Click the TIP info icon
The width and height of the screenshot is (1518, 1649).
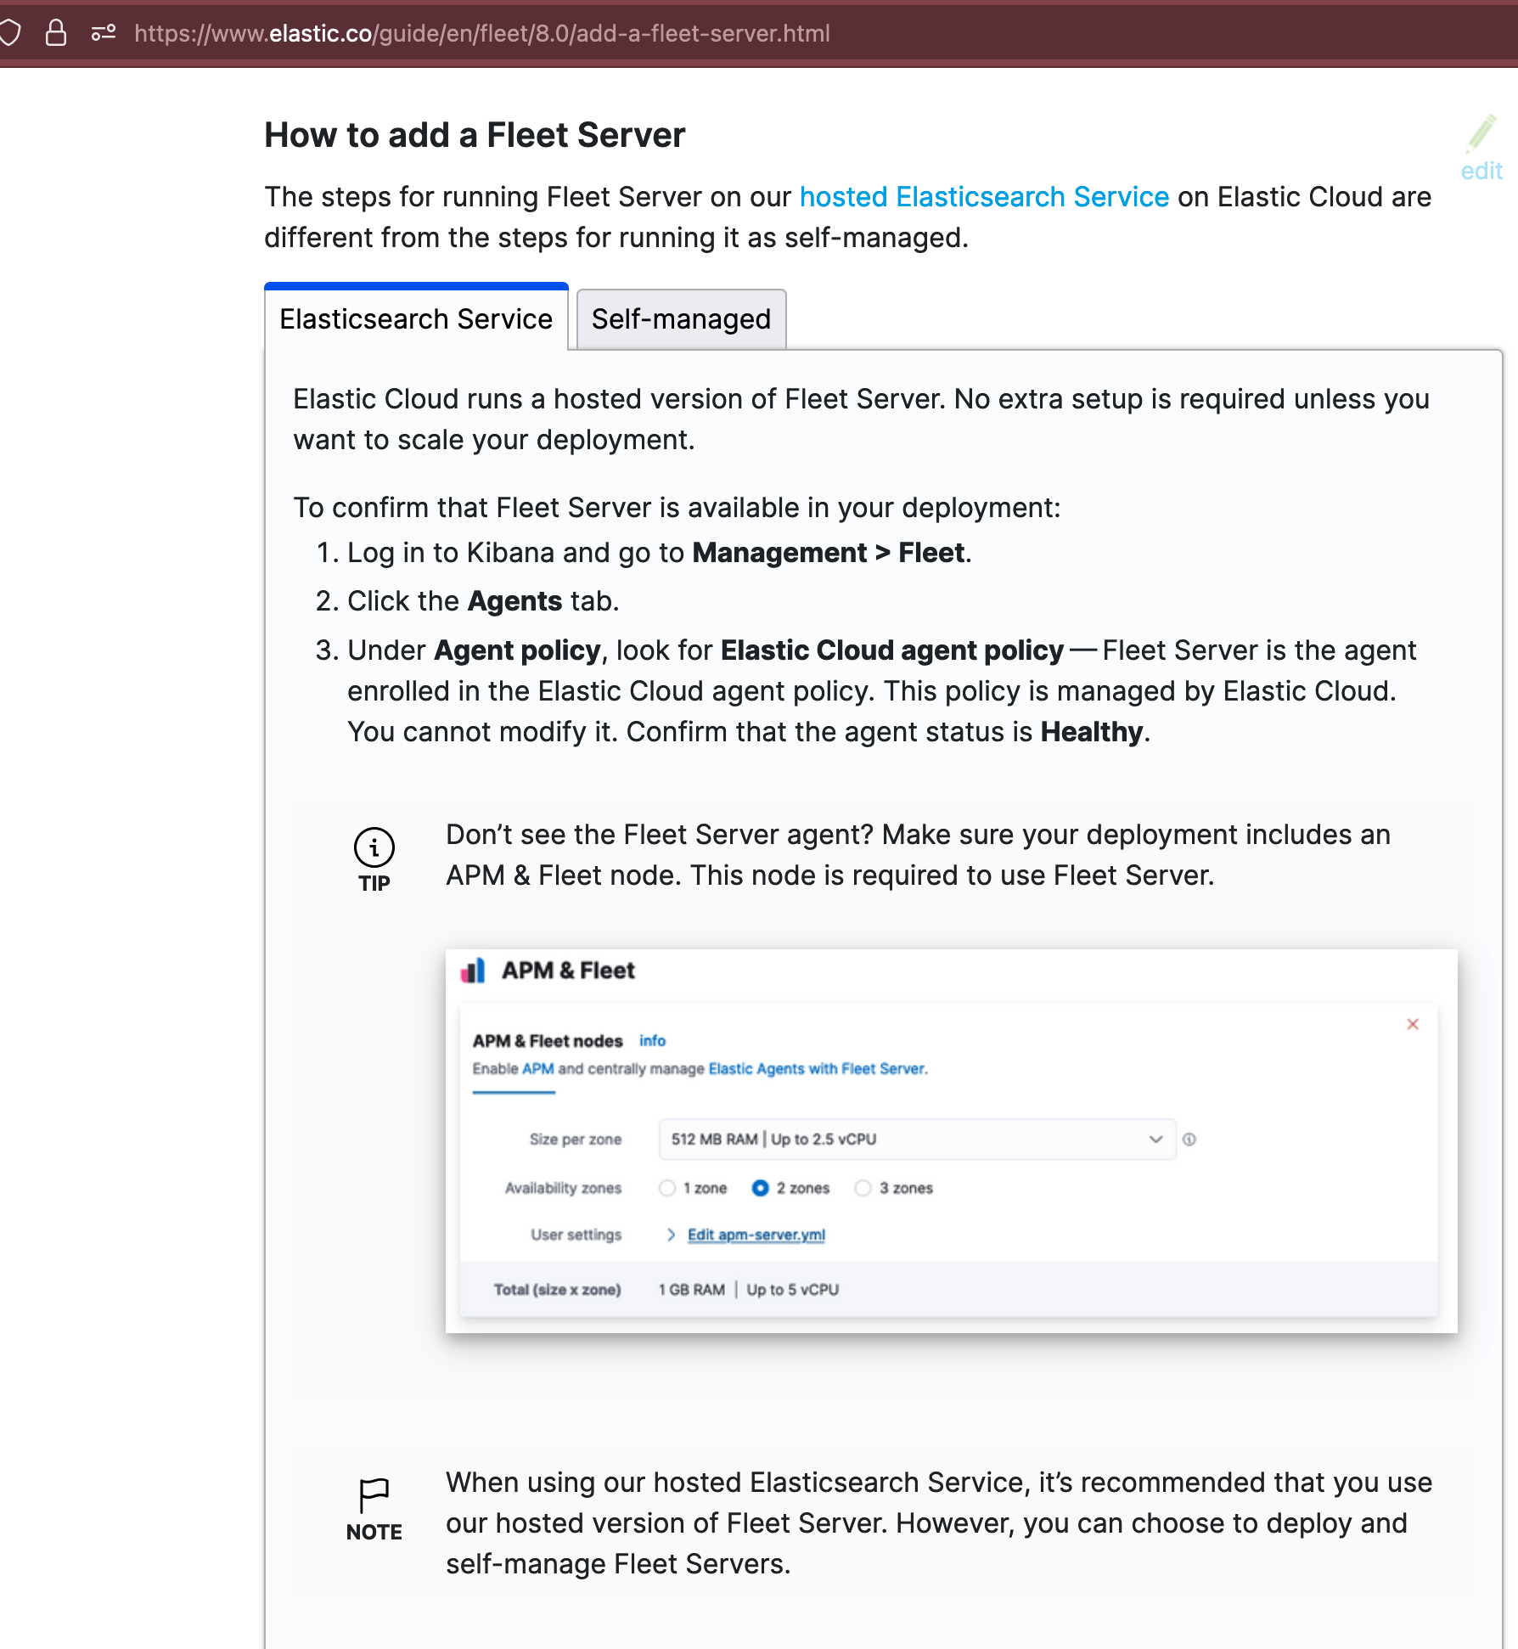point(373,846)
